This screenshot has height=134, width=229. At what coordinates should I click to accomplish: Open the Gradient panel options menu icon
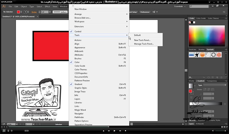click(x=226, y=81)
